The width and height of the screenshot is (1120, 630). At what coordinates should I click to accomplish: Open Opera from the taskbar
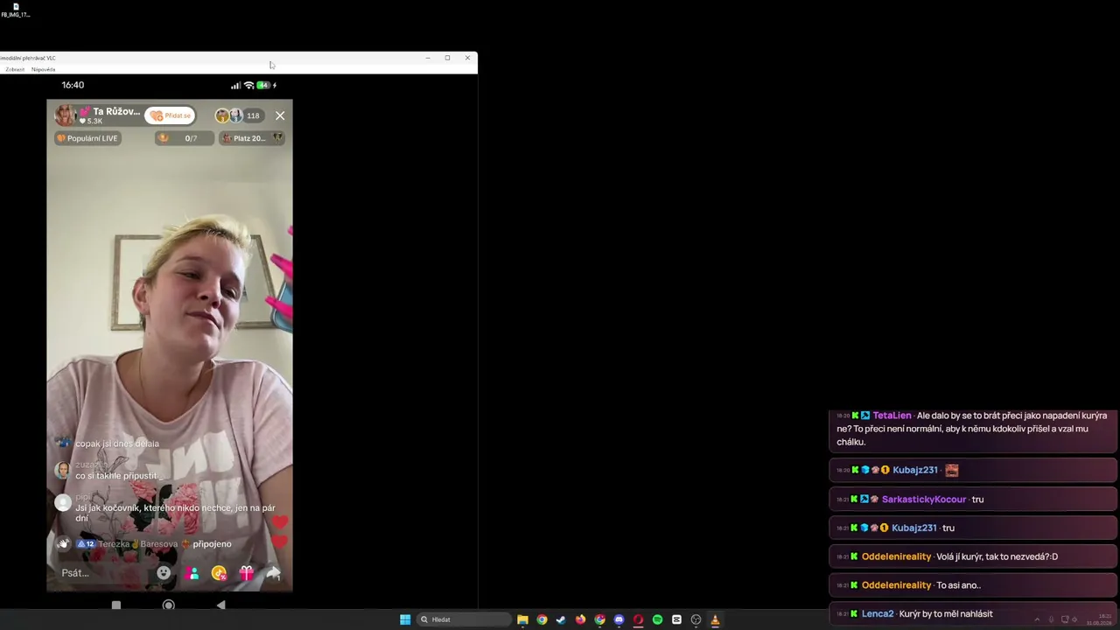[638, 619]
